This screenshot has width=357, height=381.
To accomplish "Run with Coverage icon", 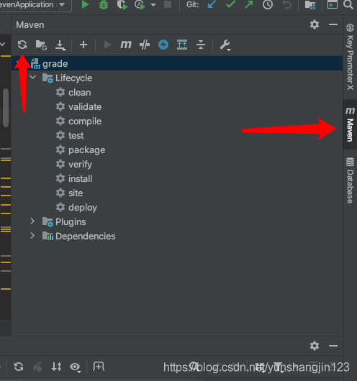I will click(122, 5).
